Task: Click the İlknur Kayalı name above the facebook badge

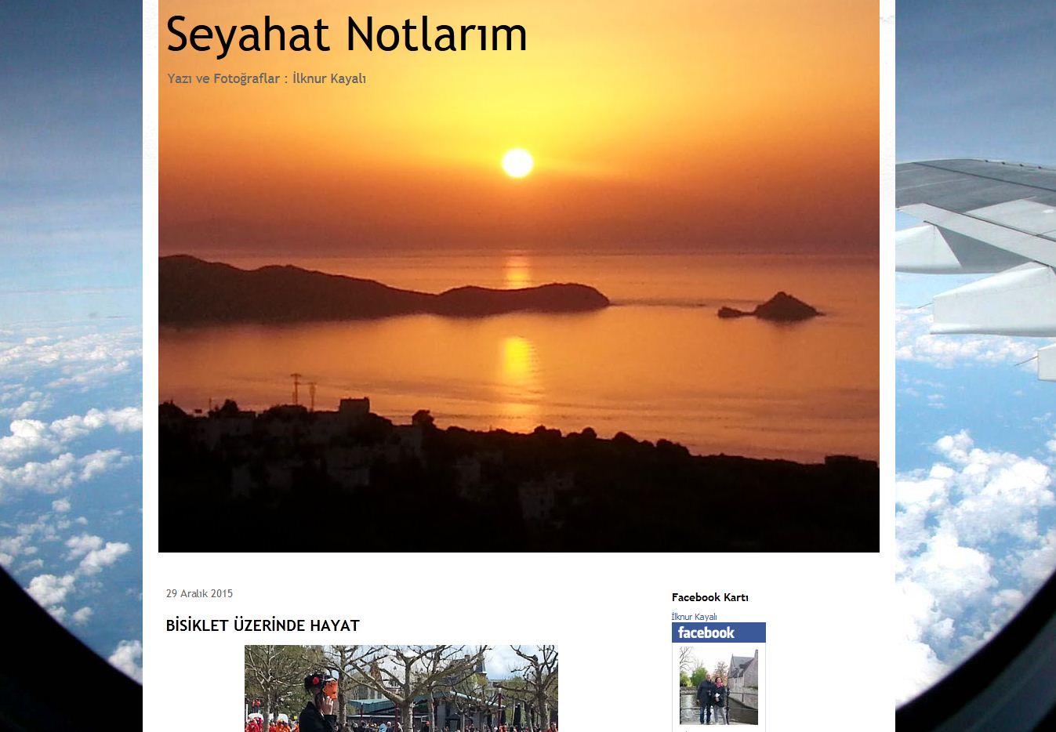Action: [x=693, y=617]
